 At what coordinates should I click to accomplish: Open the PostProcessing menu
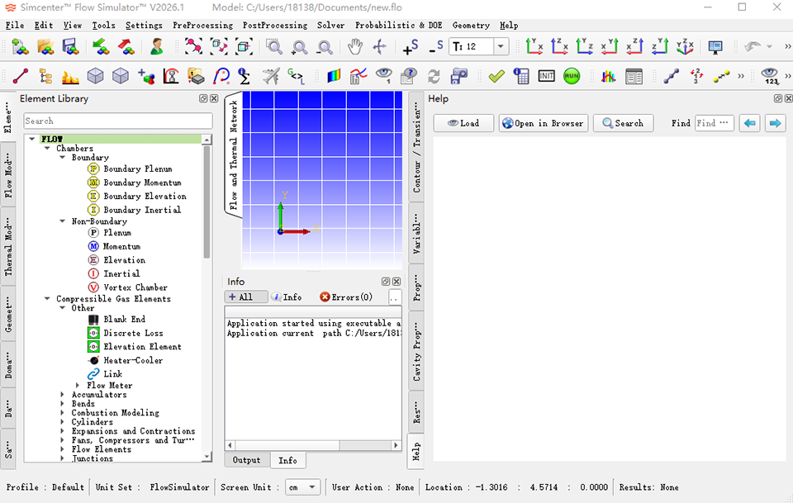(x=274, y=26)
